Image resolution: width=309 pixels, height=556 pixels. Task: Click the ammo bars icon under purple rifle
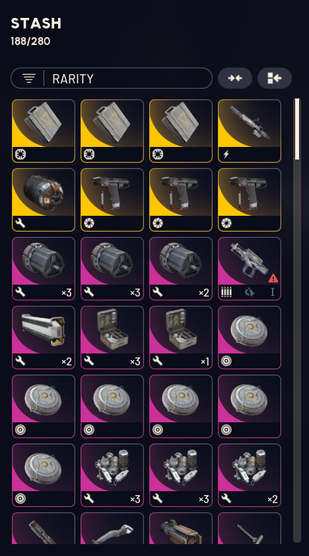(226, 292)
